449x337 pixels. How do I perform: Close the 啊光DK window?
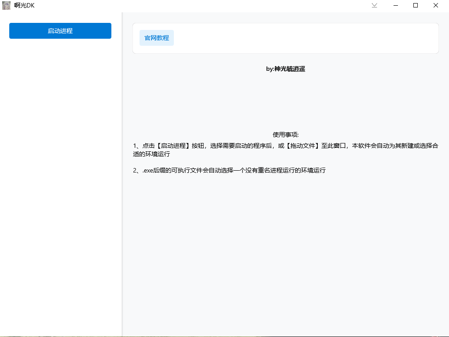[435, 5]
